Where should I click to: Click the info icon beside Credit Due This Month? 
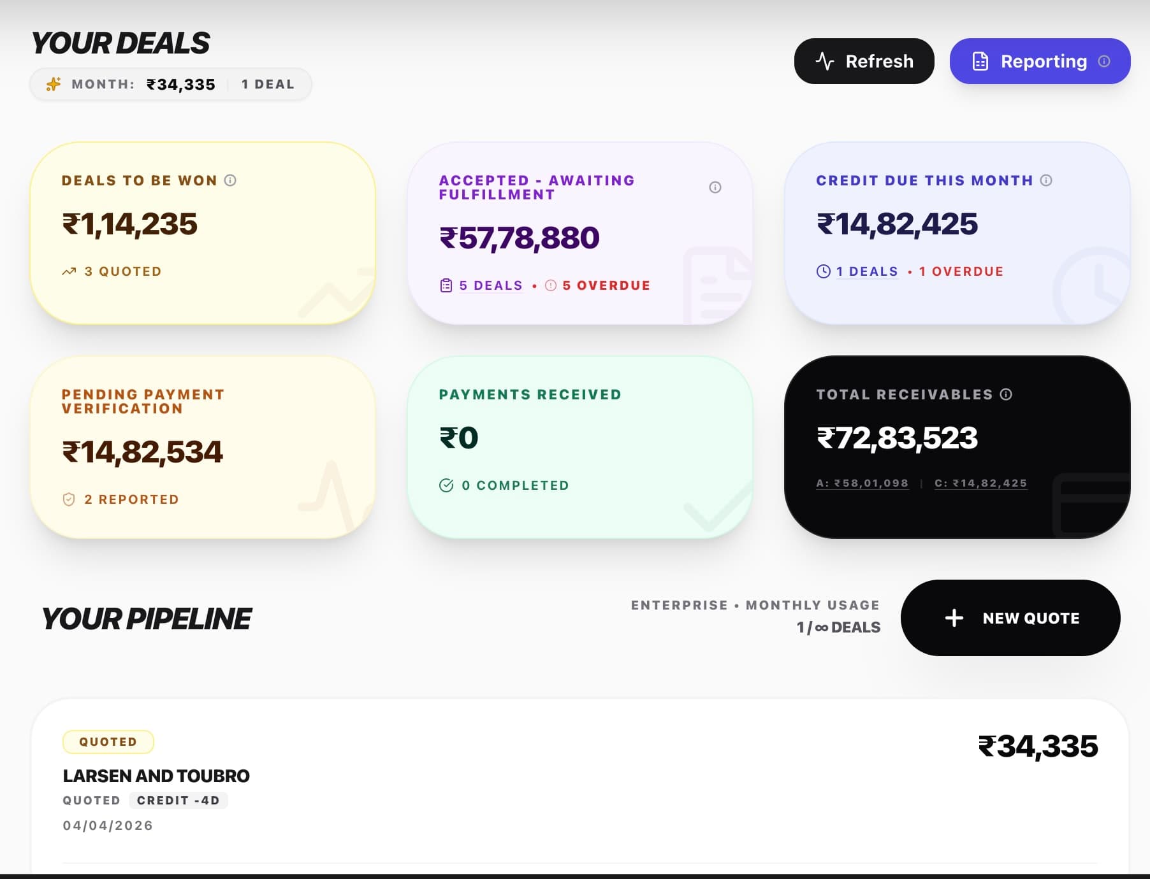(1045, 180)
